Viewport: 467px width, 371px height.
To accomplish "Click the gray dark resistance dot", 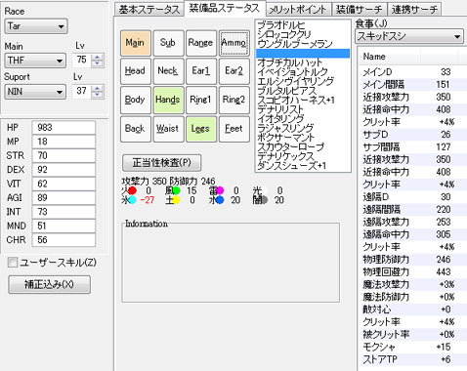I will click(x=264, y=200).
